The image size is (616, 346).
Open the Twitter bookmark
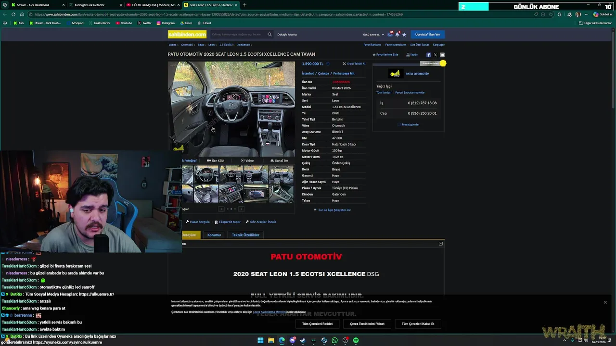144,23
